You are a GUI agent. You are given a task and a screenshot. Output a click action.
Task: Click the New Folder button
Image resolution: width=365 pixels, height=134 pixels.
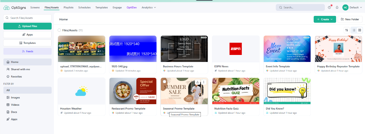pyautogui.click(x=350, y=19)
